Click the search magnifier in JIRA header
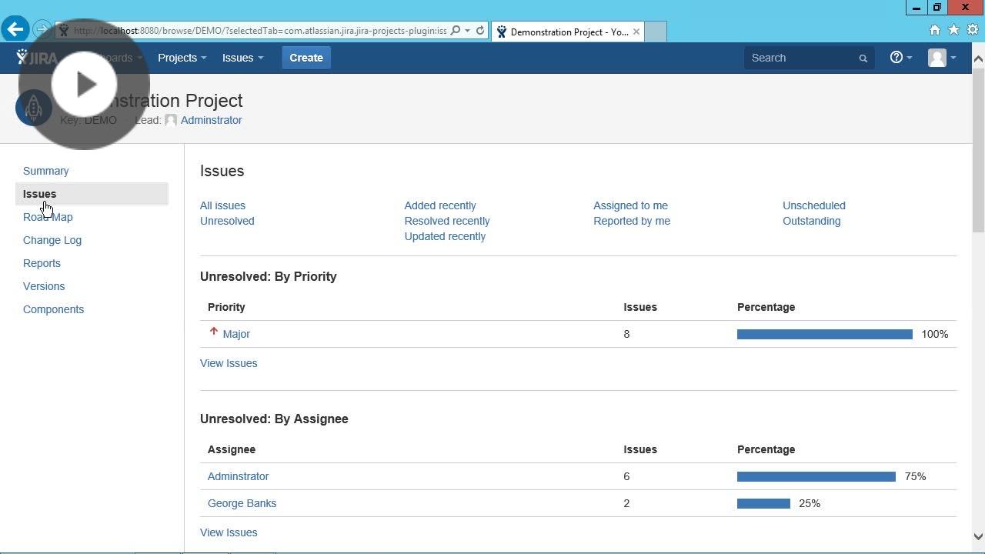The height and width of the screenshot is (554, 985). click(863, 58)
